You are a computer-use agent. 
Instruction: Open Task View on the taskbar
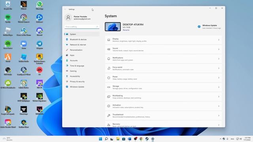pyautogui.click(x=112, y=139)
